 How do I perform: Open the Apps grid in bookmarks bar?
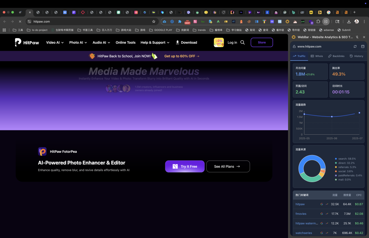pos(4,30)
